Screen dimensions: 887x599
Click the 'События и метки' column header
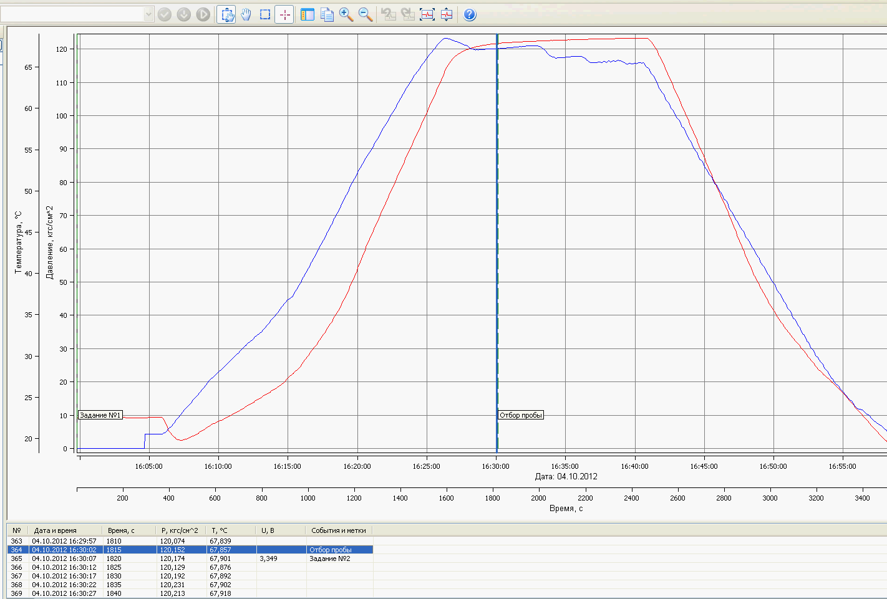coord(339,530)
